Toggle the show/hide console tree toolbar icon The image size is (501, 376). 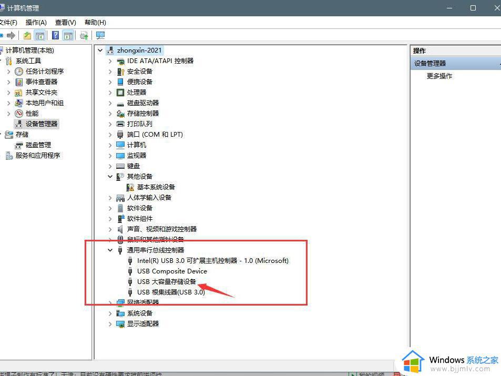40,35
